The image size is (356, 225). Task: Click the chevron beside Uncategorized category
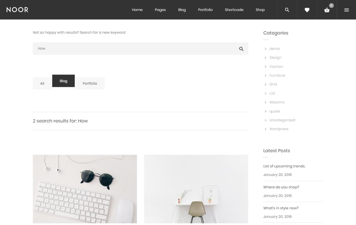click(265, 120)
